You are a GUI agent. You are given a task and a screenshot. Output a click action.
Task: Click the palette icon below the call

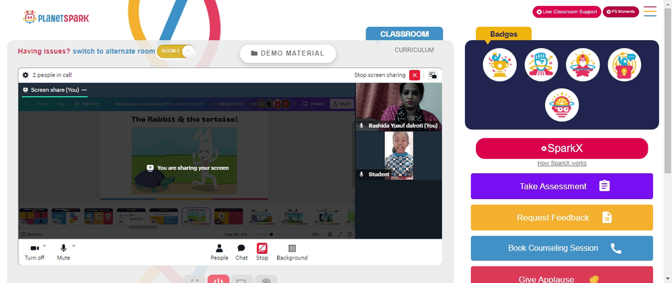tap(265, 280)
